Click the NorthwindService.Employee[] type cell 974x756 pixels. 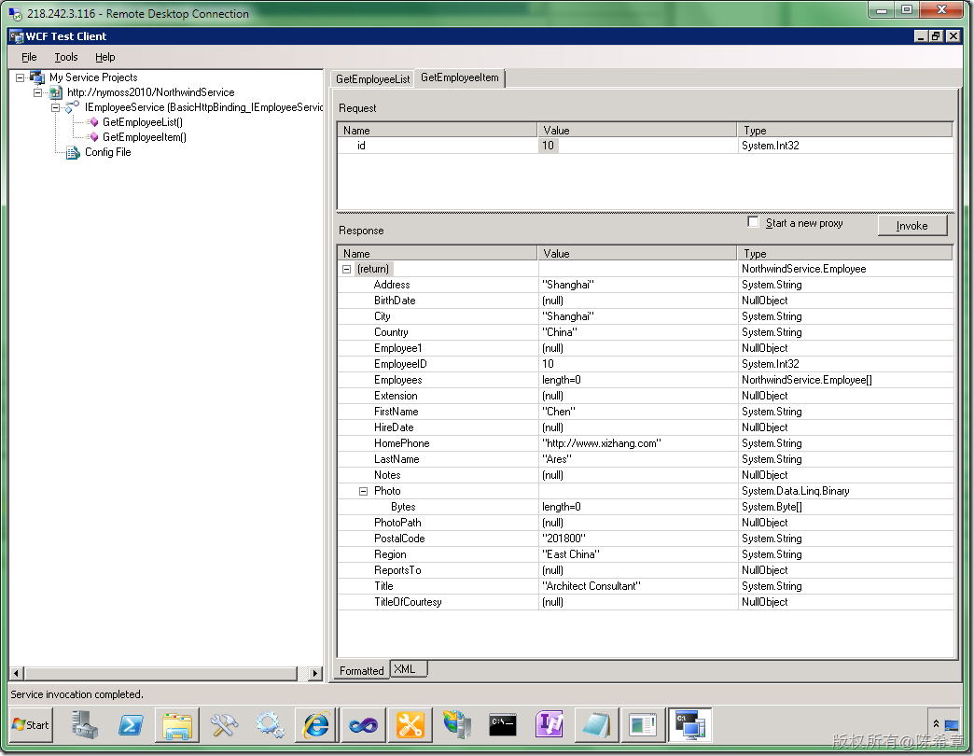click(846, 380)
